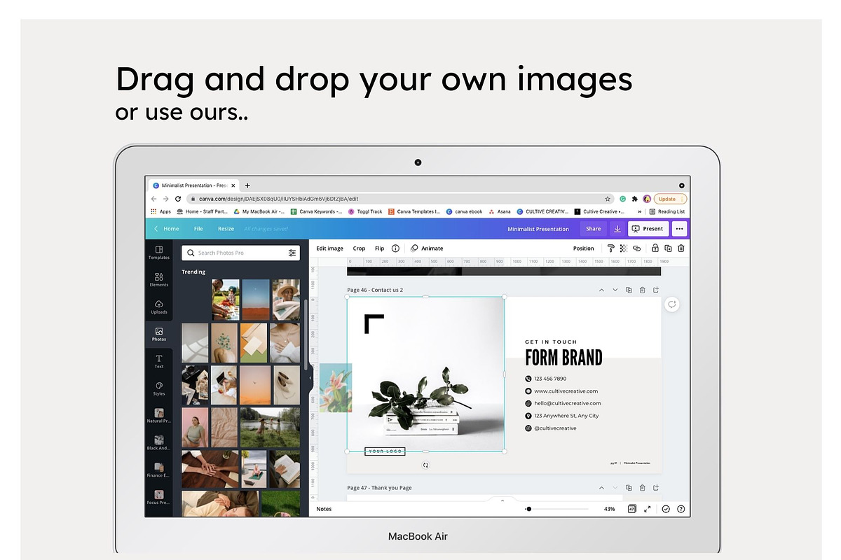Open the Templates sidebar panel

159,253
